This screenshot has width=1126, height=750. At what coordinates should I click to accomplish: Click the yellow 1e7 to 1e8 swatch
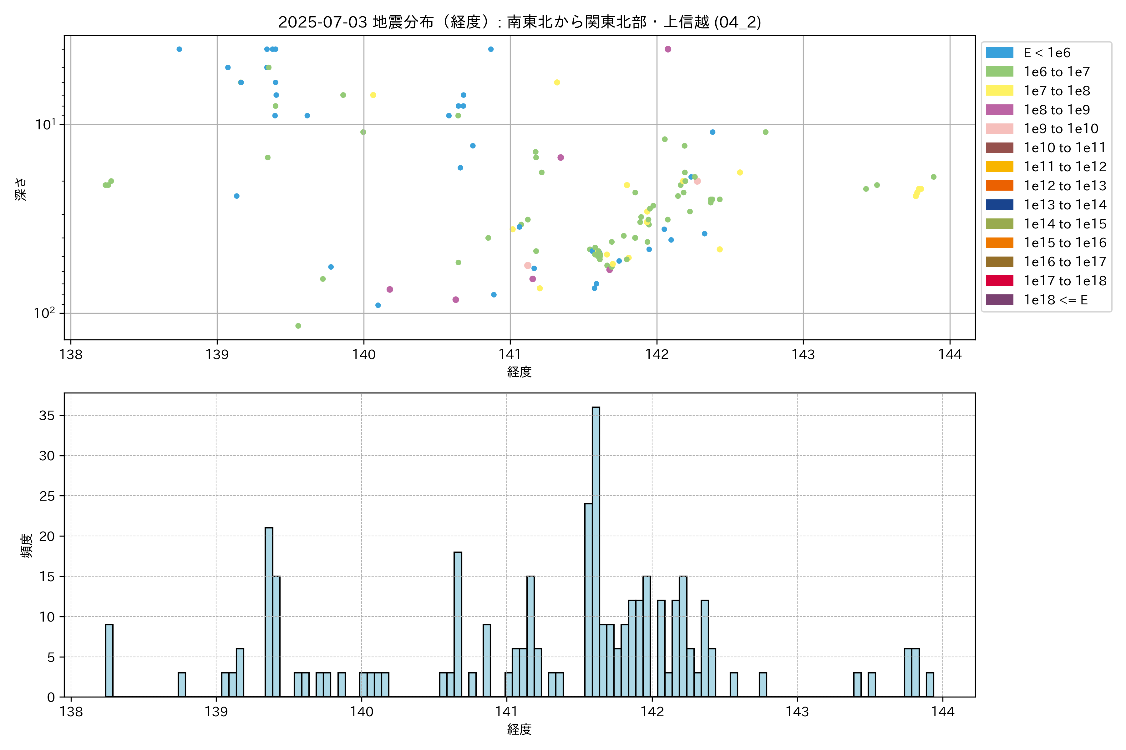pos(999,91)
